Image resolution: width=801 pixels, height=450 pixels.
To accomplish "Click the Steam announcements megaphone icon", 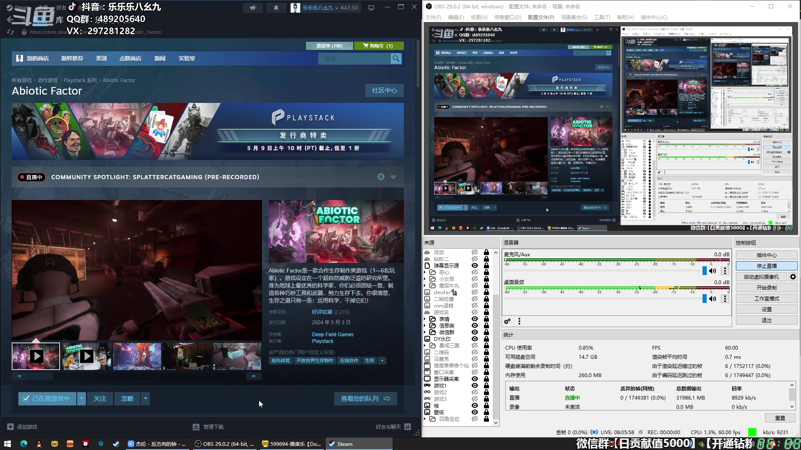I will [253, 7].
